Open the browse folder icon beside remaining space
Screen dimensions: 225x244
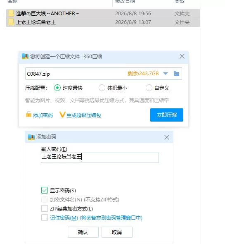[x=176, y=74]
